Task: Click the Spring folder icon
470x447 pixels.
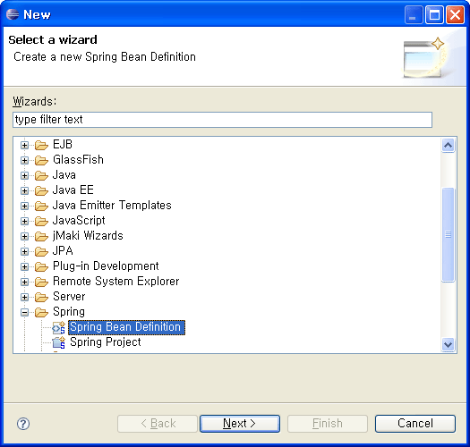Action: [41, 312]
